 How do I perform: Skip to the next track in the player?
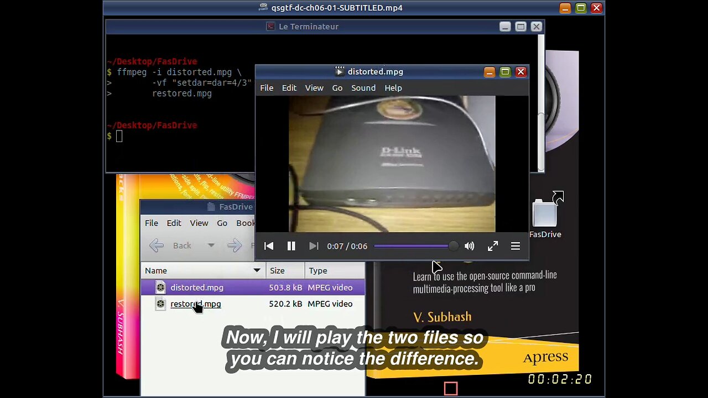[313, 246]
